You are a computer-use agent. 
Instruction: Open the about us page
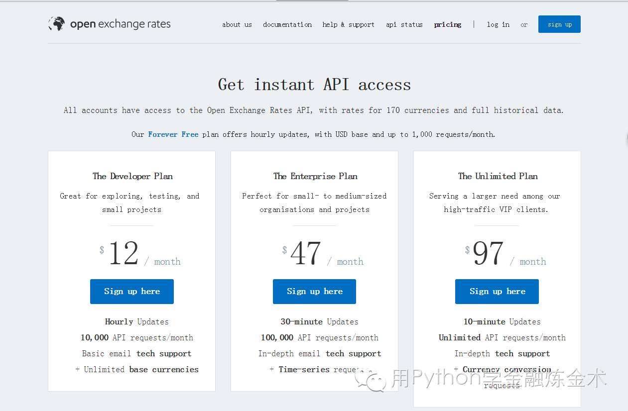coord(237,24)
